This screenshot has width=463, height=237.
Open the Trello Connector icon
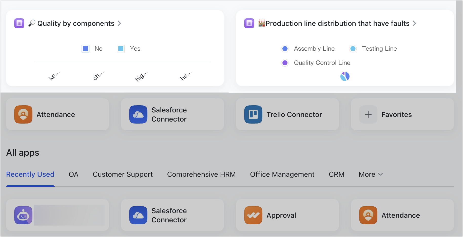tap(253, 114)
